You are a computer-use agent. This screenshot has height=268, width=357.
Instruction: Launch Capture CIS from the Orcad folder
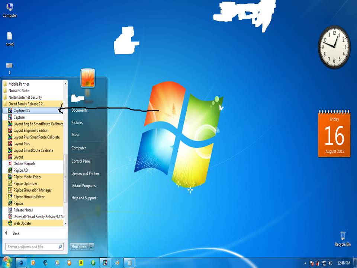[x=33, y=111]
